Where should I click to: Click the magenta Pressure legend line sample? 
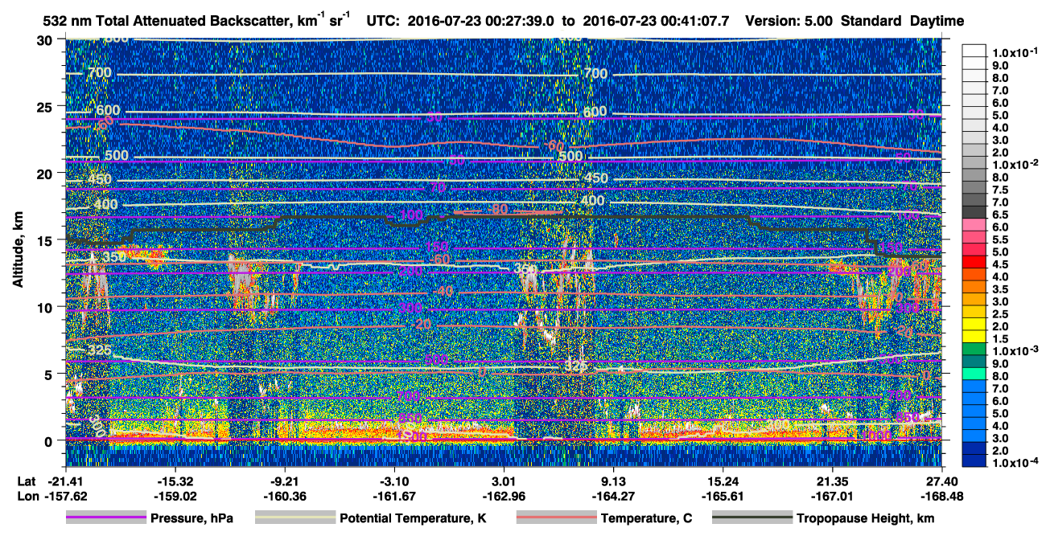click(x=105, y=518)
